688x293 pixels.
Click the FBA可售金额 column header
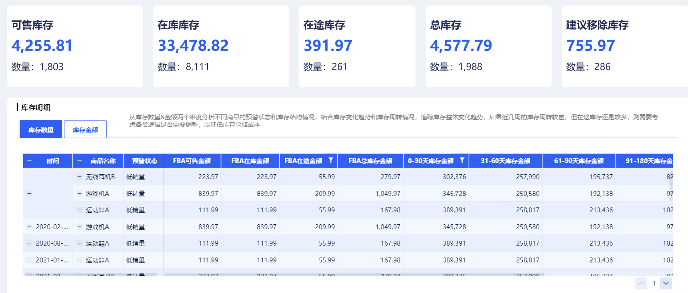click(192, 161)
